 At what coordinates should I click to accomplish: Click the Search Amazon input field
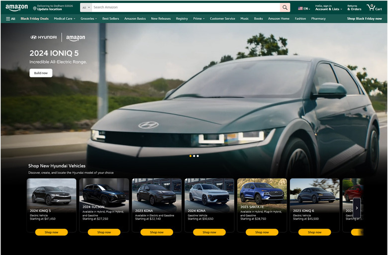186,7
